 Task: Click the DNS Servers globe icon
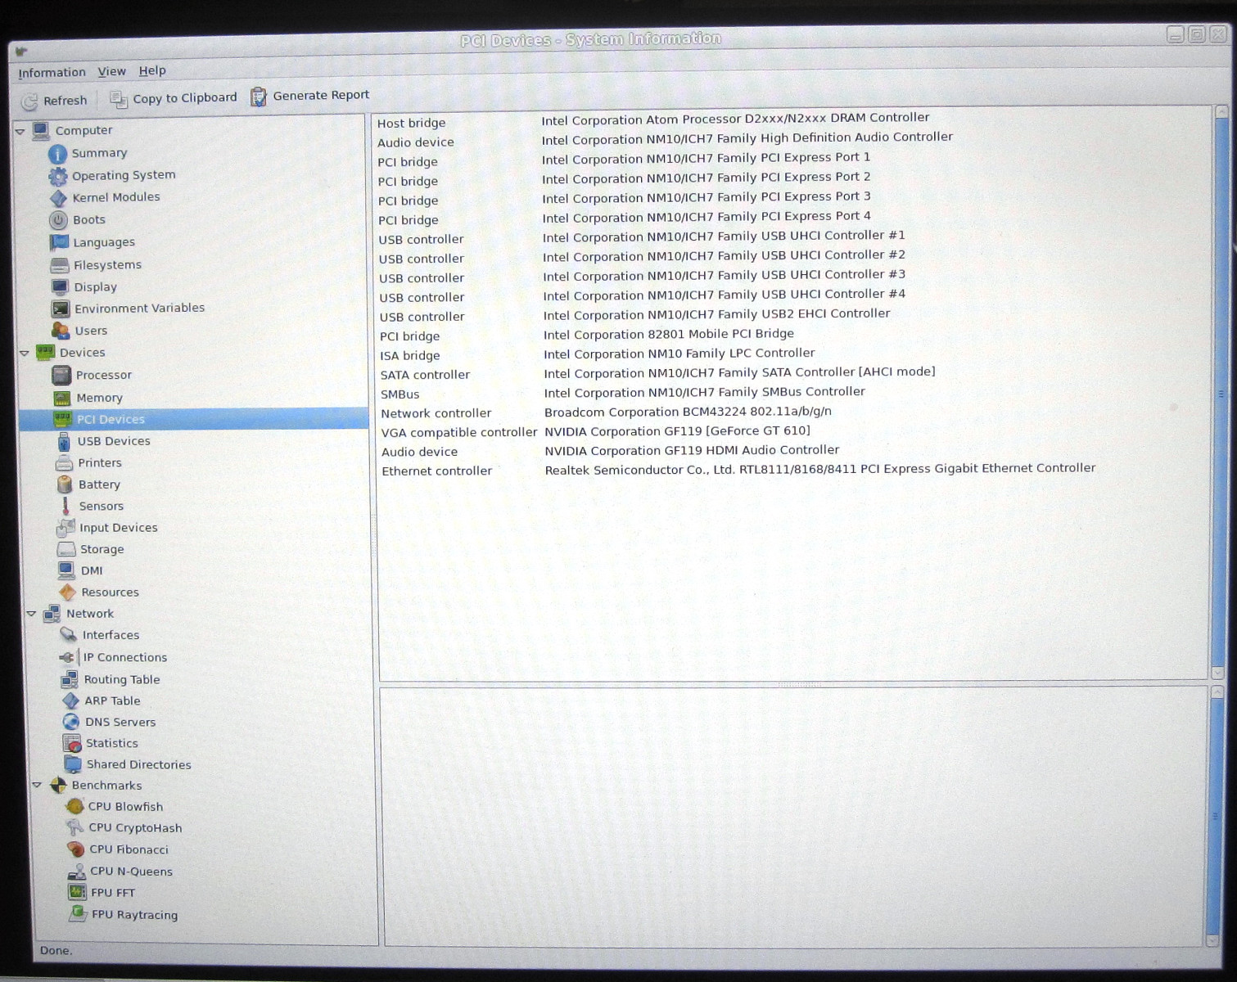click(x=71, y=722)
